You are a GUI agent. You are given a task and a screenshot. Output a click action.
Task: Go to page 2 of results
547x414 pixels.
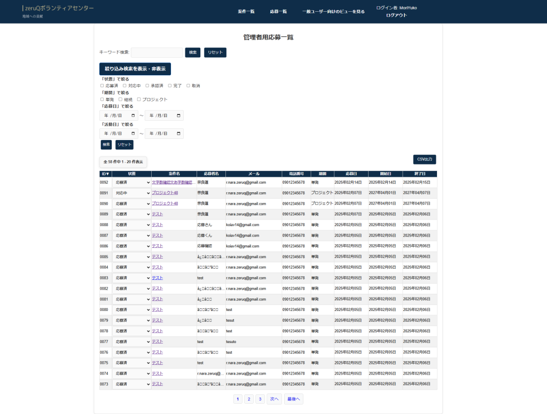coord(249,399)
